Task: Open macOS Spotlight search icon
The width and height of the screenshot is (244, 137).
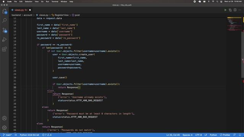Action: (x=217, y=2)
